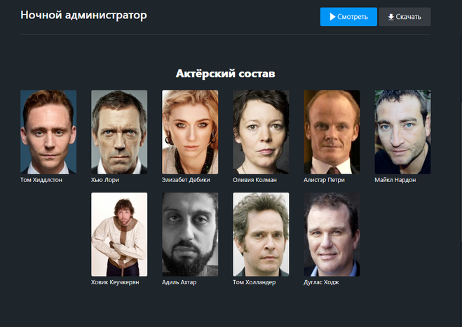Click the download arrow icon in Скачать
Image resolution: width=462 pixels, height=327 pixels.
point(390,17)
